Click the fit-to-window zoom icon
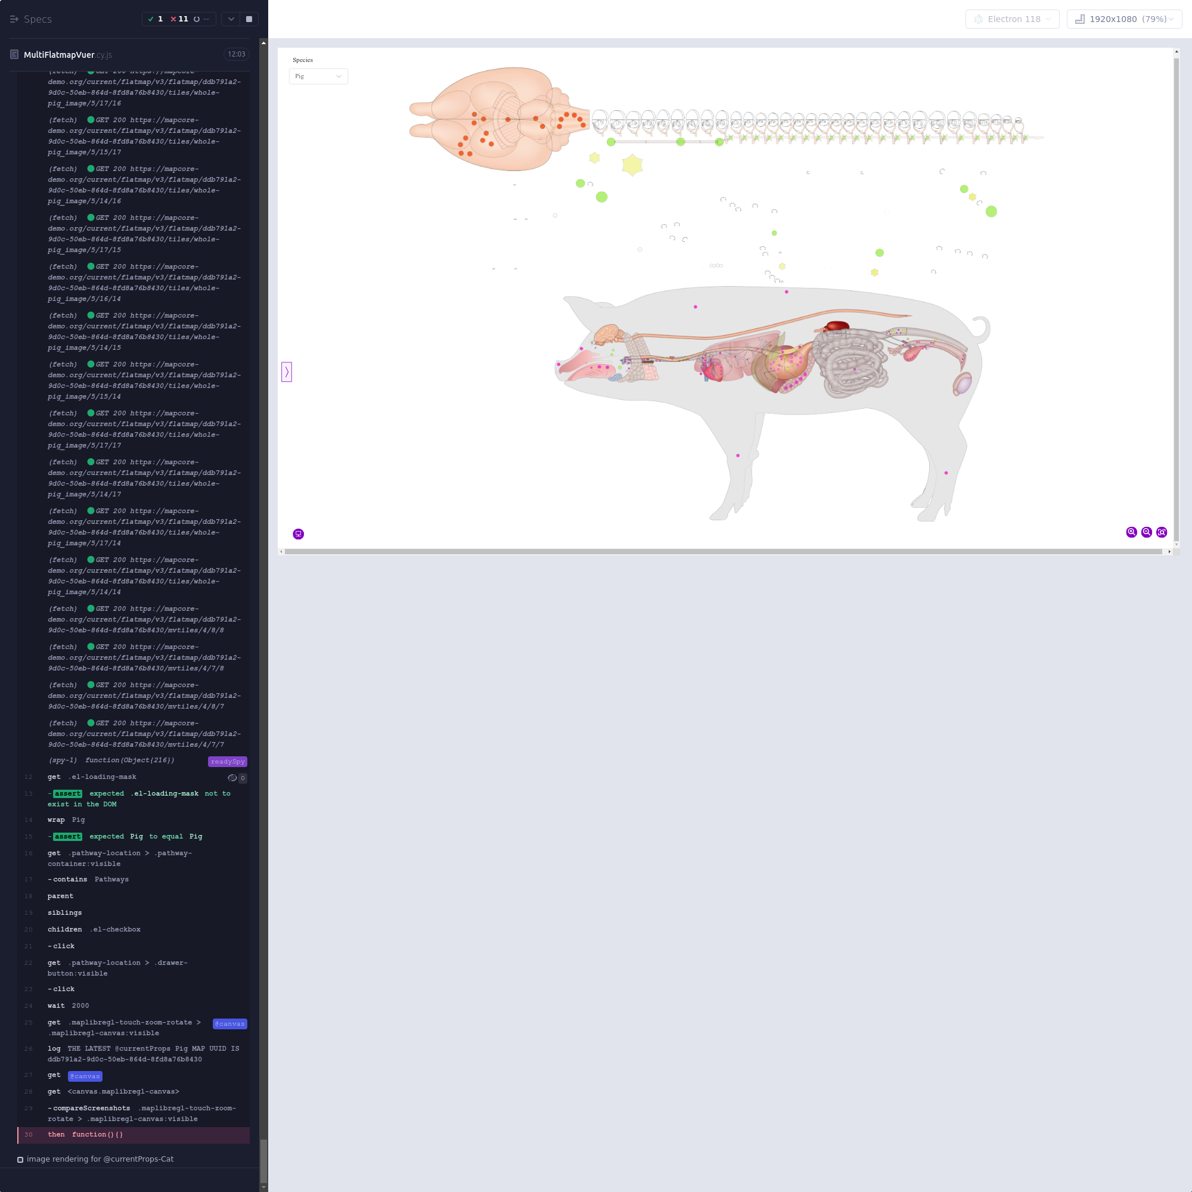Viewport: 1192px width, 1192px height. (1161, 532)
